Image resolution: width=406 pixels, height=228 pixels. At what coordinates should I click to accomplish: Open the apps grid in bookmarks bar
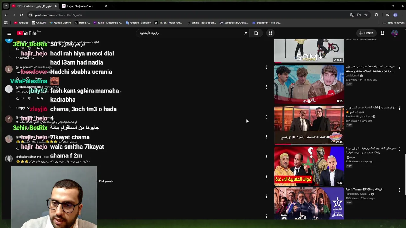6,23
